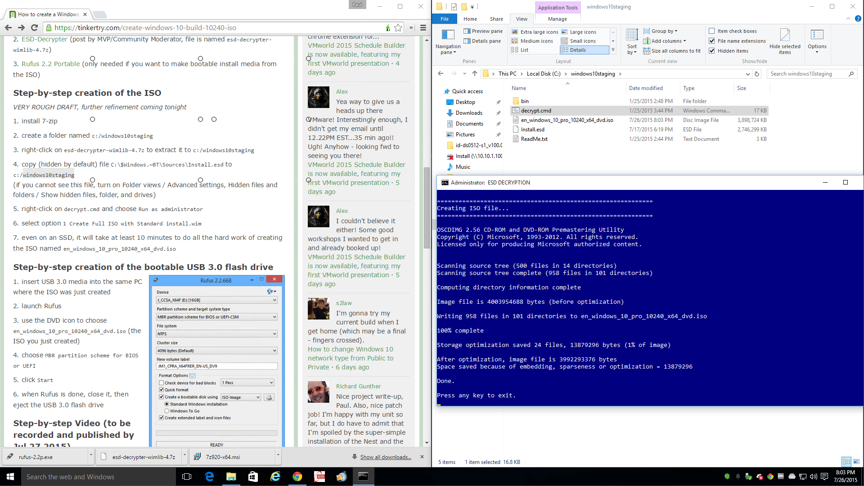The image size is (864, 486).
Task: Open Sort by dropdown
Action: point(632,41)
